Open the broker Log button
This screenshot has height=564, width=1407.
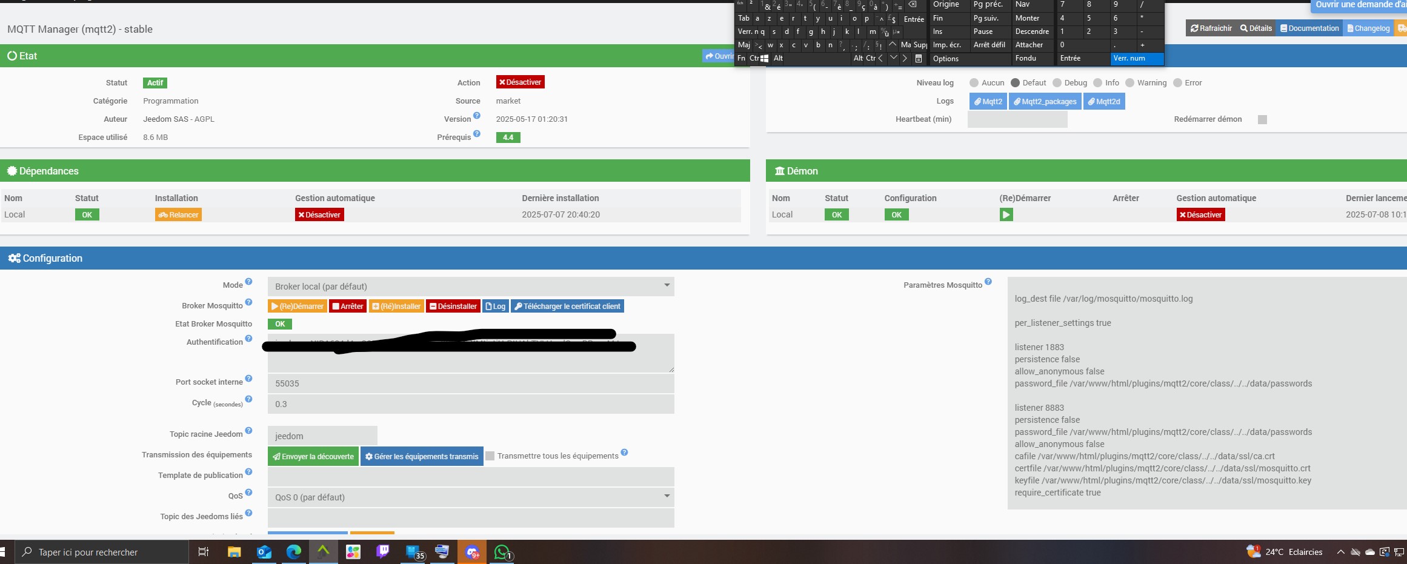point(496,306)
